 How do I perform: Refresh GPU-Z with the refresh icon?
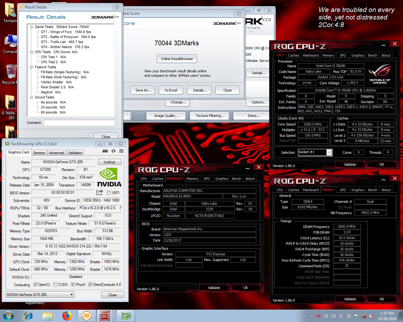point(113,151)
